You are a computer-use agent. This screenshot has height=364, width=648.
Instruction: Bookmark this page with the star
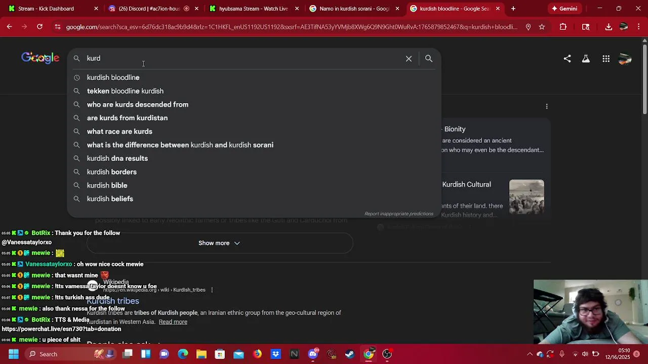tap(542, 27)
